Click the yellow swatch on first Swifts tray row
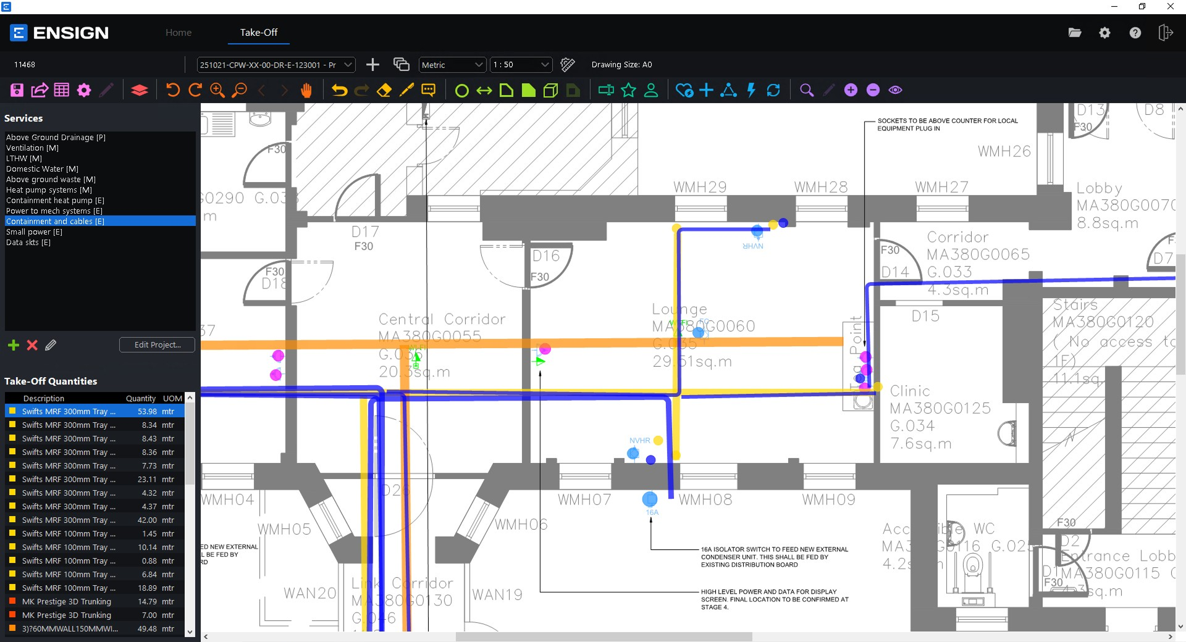 [12, 411]
